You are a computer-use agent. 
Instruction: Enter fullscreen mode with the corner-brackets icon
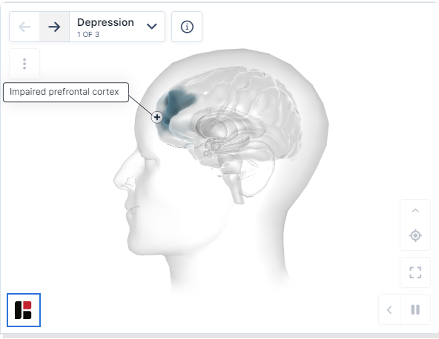tap(415, 272)
